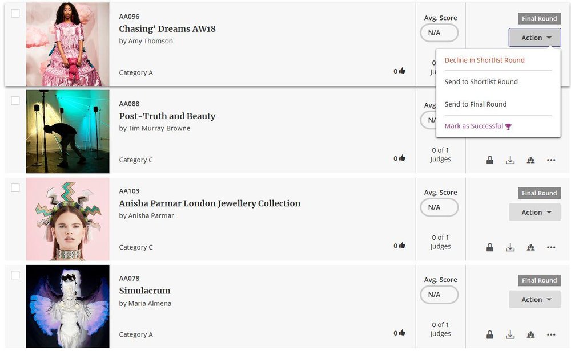This screenshot has height=351, width=571.
Task: Choose Decline in Shortlist Round
Action: pyautogui.click(x=484, y=60)
